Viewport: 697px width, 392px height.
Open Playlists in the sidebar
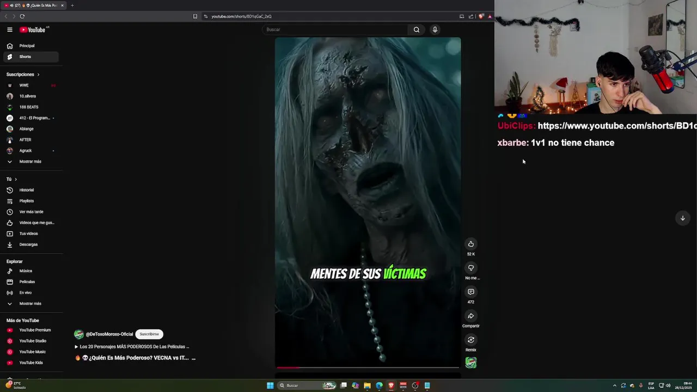point(30,201)
